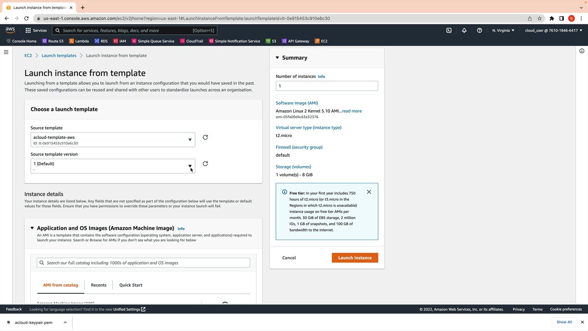Click the browser address bar
Image resolution: width=588 pixels, height=331 pixels.
280,18
